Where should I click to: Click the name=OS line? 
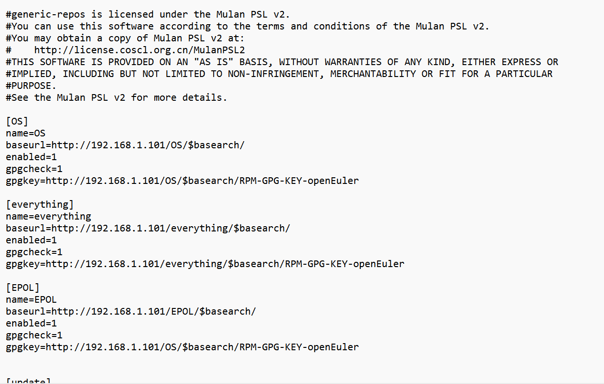(26, 133)
